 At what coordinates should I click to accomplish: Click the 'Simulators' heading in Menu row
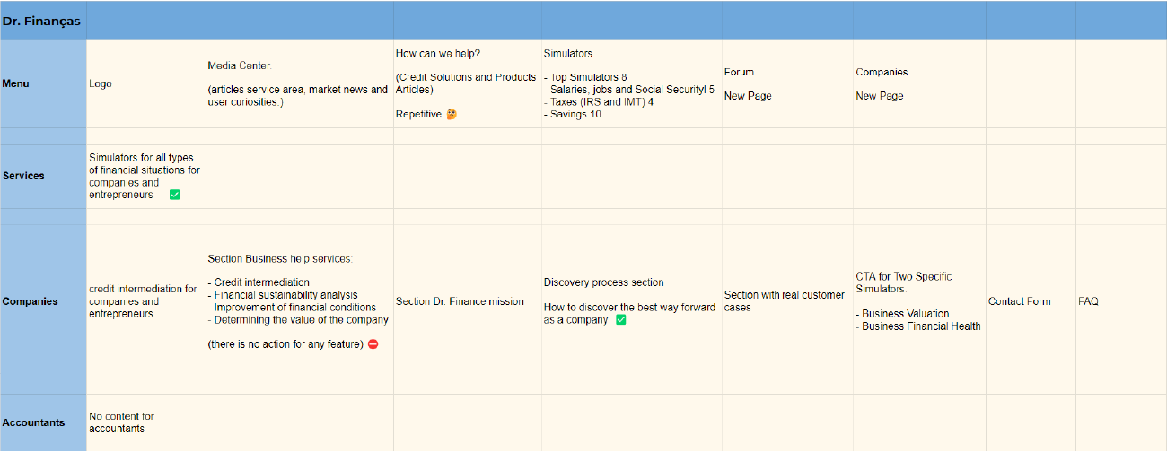pos(568,54)
